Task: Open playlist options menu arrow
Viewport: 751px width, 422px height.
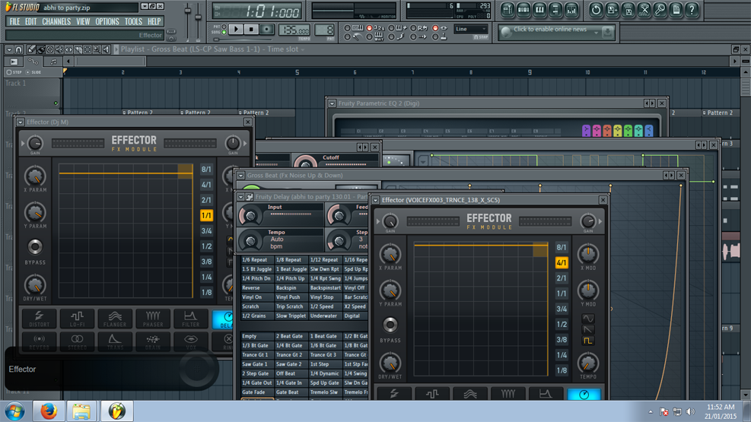Action: tap(9, 49)
